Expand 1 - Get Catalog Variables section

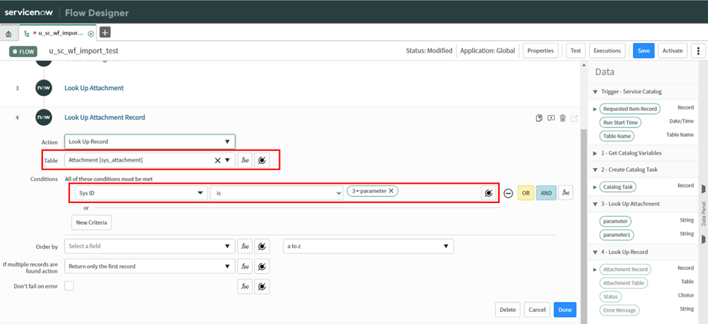pos(596,154)
